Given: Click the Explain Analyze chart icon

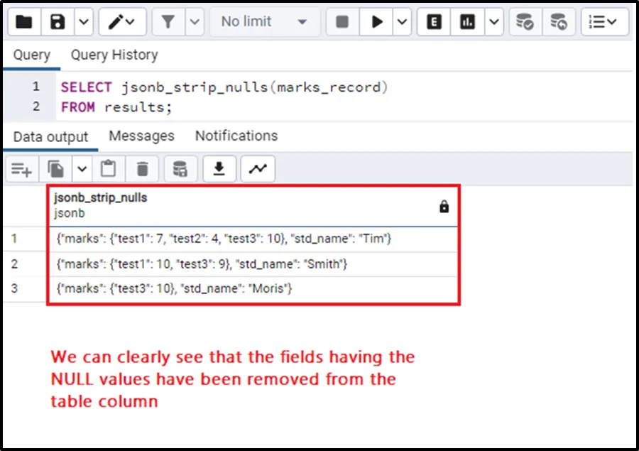Looking at the screenshot, I should 467,22.
